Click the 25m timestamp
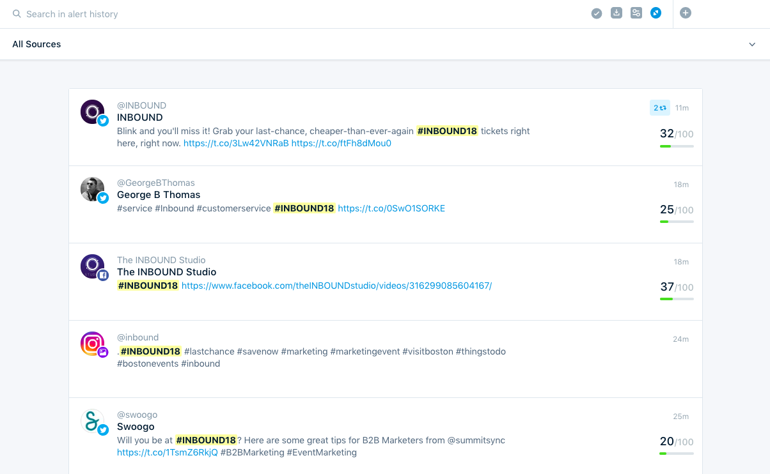The height and width of the screenshot is (474, 770). click(x=680, y=417)
